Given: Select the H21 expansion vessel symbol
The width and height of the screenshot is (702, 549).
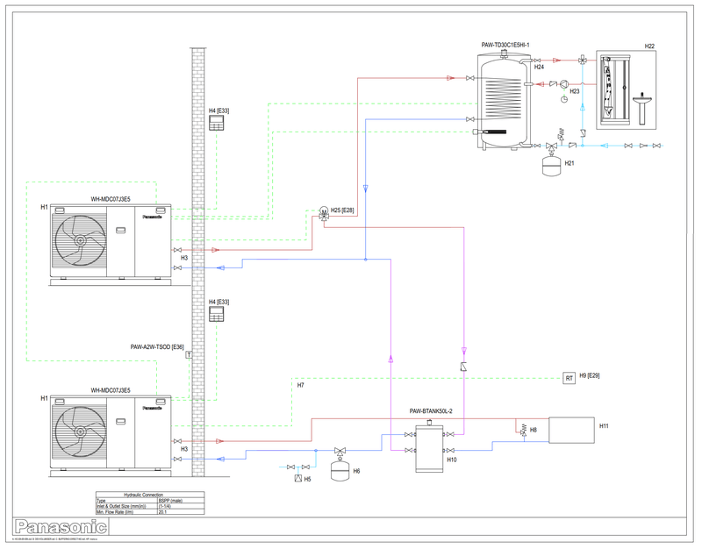Looking at the screenshot, I should [x=552, y=165].
